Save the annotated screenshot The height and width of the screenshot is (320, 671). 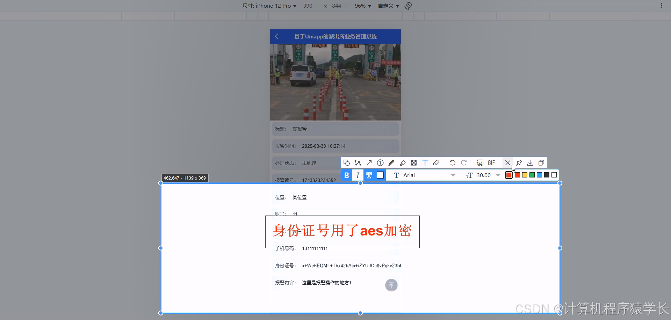[x=530, y=162]
